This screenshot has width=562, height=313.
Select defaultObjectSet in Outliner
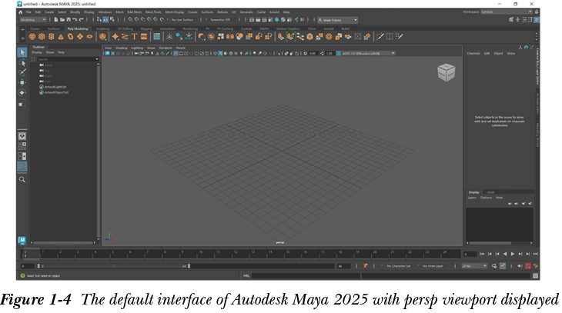(x=57, y=92)
